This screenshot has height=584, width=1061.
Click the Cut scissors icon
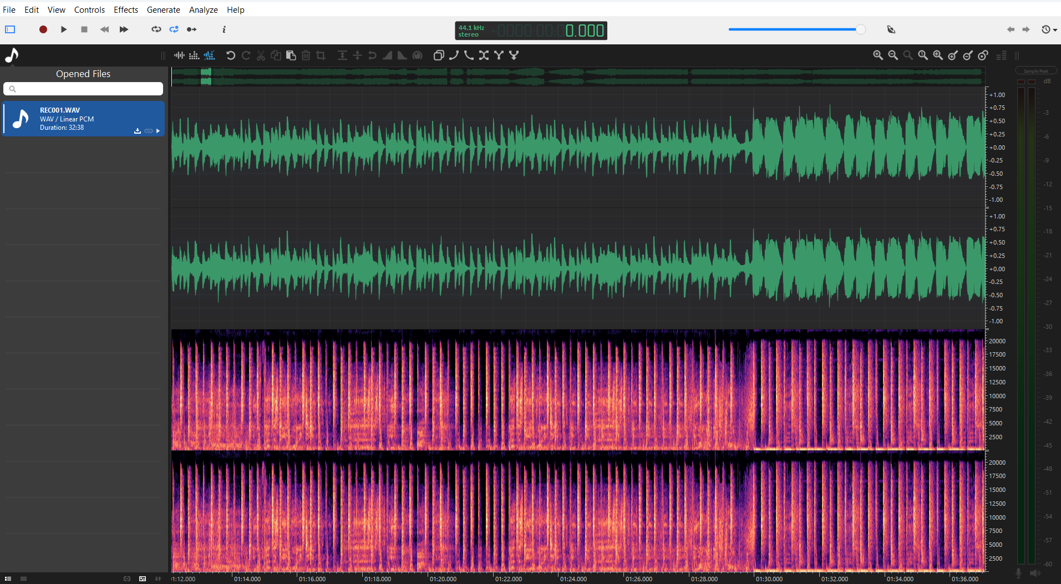[x=261, y=55]
